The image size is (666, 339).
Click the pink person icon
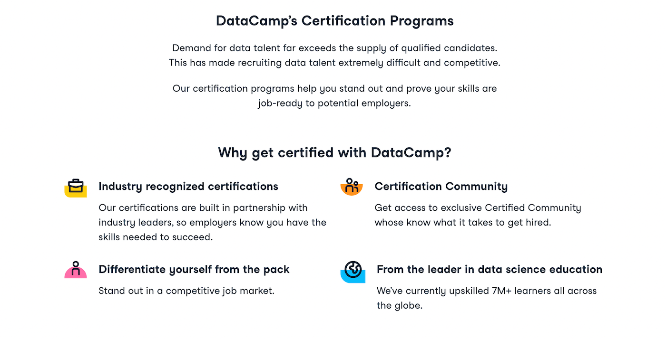pyautogui.click(x=76, y=269)
